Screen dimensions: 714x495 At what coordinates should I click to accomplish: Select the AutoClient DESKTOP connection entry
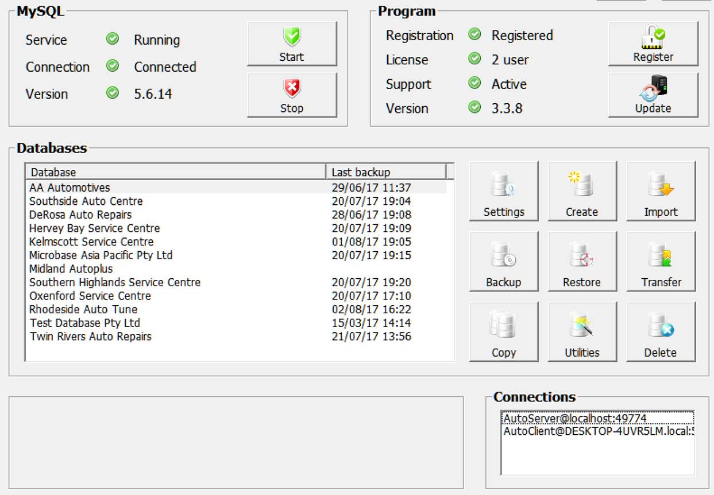coord(597,431)
